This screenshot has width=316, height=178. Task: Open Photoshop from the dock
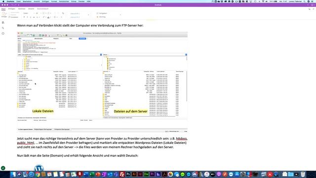coord(128,174)
